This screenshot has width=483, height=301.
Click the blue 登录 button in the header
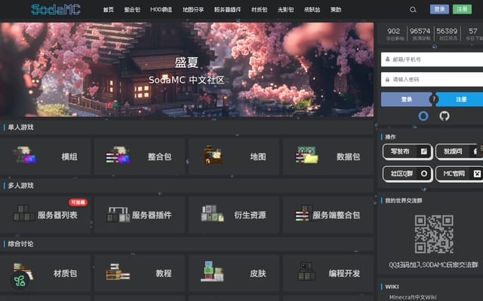coord(439,9)
